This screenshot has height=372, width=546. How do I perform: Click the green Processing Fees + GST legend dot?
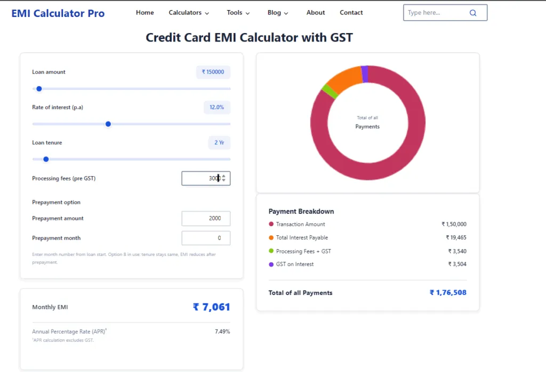click(x=271, y=251)
